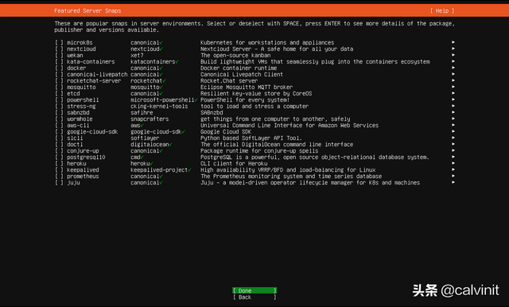
Task: Open arrow for google-cloud-sdk row
Action: pyautogui.click(x=453, y=131)
